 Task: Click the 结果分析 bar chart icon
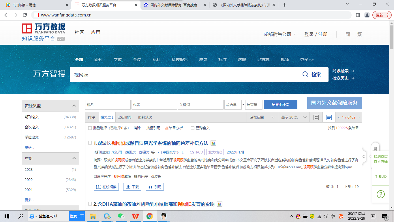click(x=167, y=128)
